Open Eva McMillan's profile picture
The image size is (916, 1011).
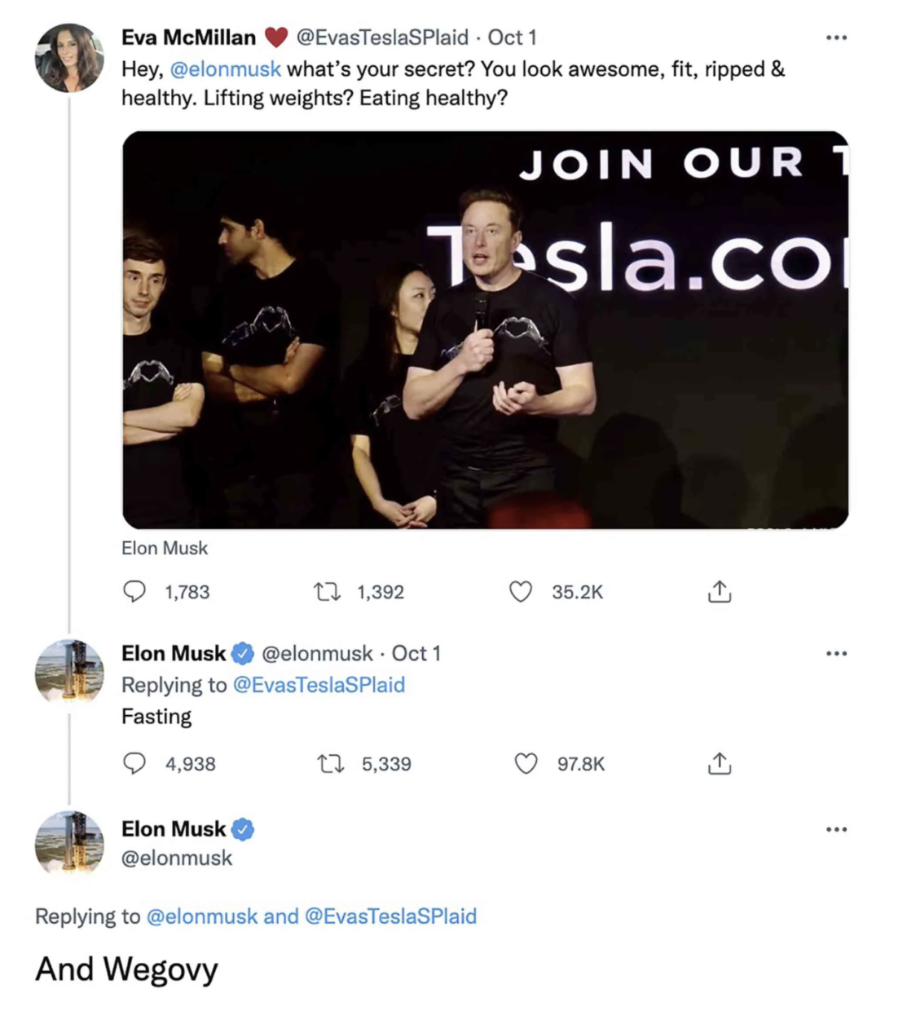point(69,58)
